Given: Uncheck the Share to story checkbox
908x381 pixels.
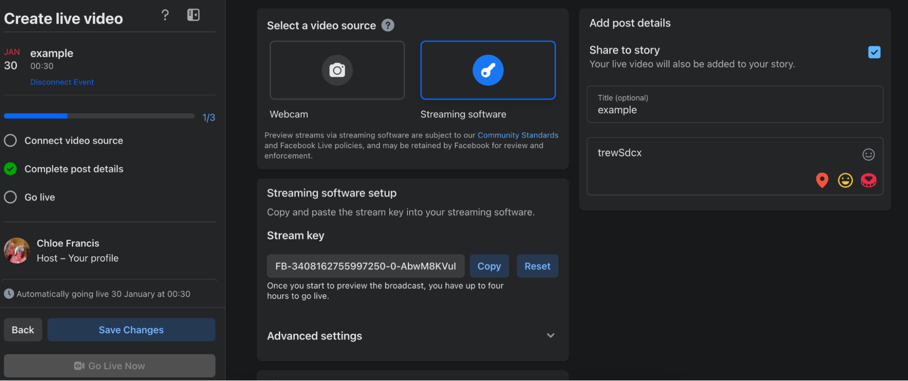Looking at the screenshot, I should pyautogui.click(x=874, y=52).
